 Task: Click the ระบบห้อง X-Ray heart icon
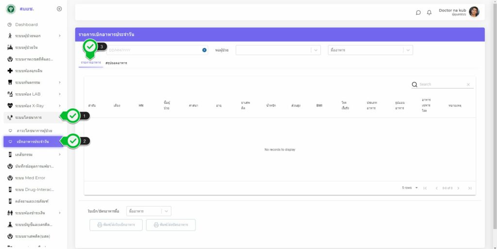pyautogui.click(x=10, y=106)
